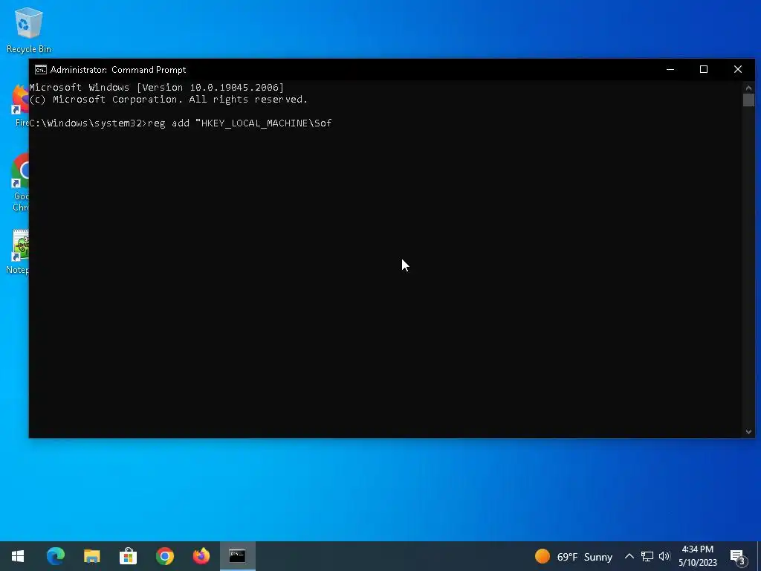This screenshot has height=571, width=761.
Task: Open the volume speaker tray icon
Action: point(664,556)
